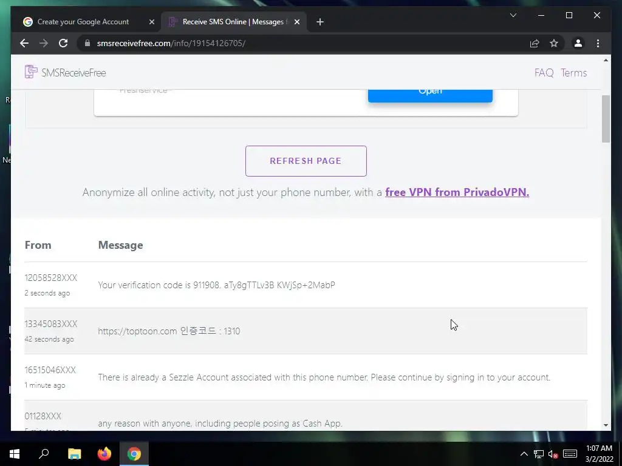Screen dimensions: 622x466
Task: Select the toptoon.com 1310 message
Action: 169,331
